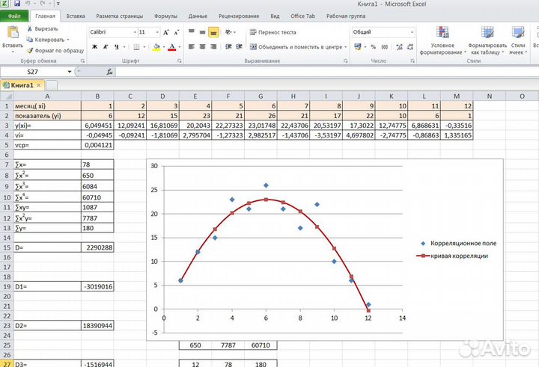Viewport: 539px width, 367px height.
Task: Click the Select All corner button
Action: 7,96
